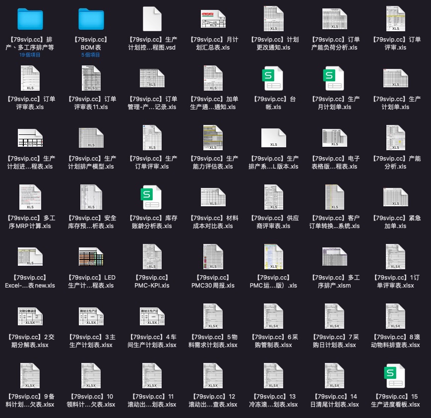431x418 pixels.
Task: Select the 生产计划排产模型.xls icon
Action: coord(91,138)
